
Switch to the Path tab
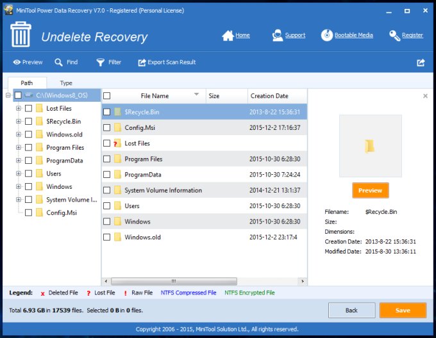click(x=27, y=83)
